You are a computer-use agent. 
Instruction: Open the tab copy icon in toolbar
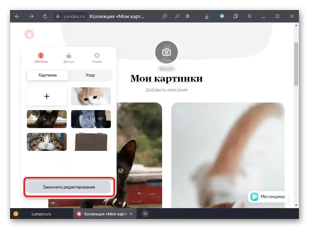(x=165, y=16)
